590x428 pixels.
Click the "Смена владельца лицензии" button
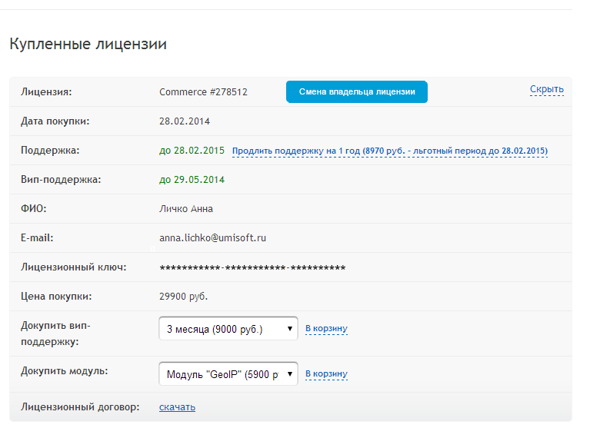(357, 91)
